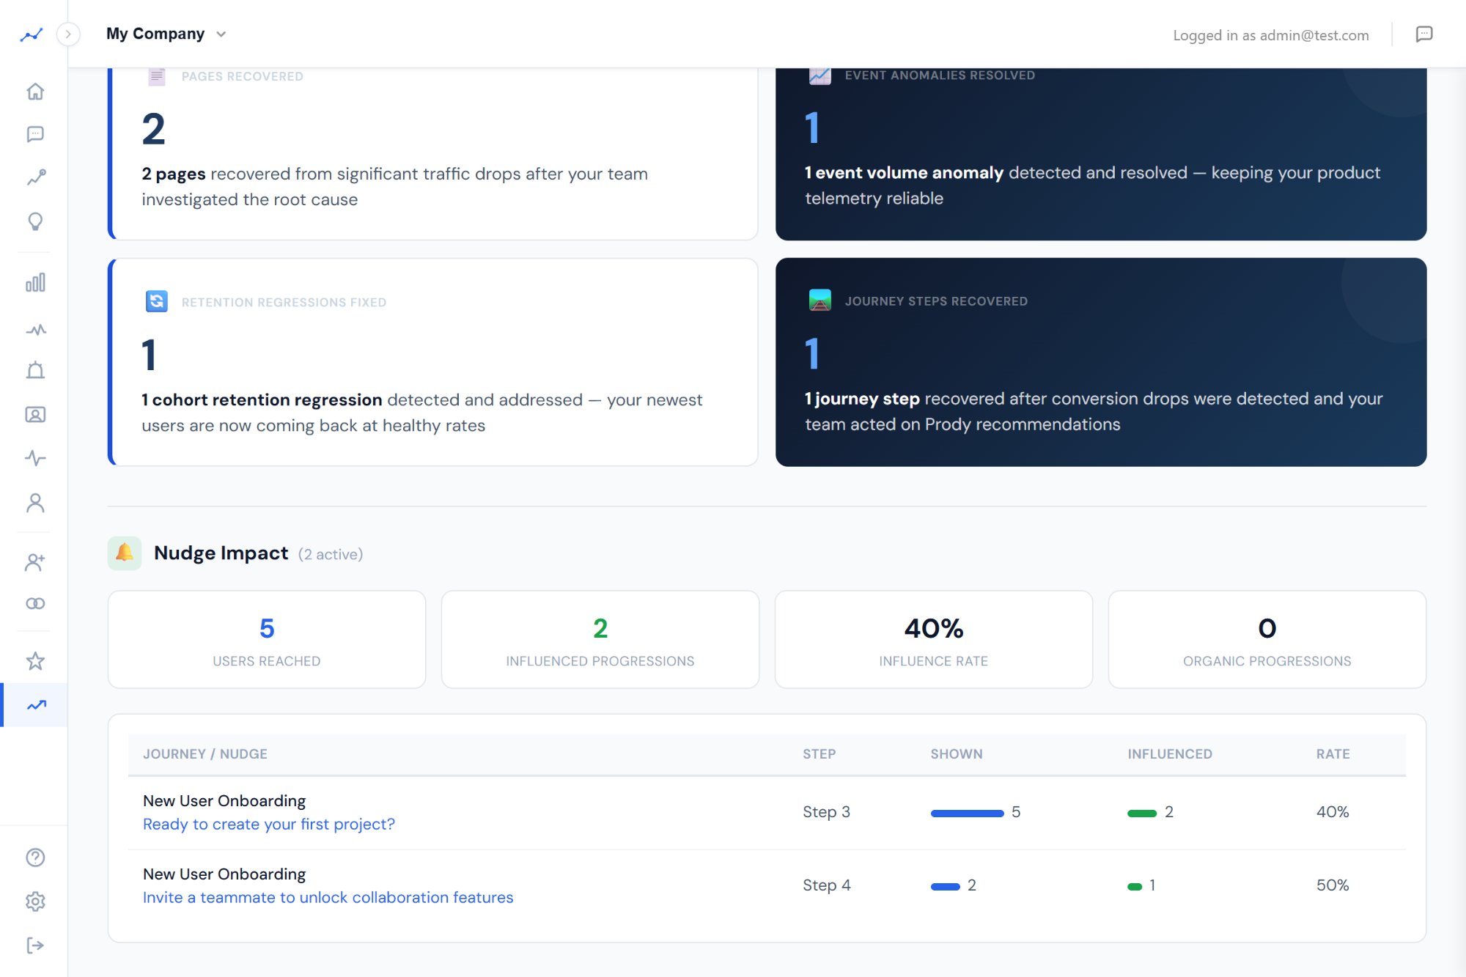Go to Home via the house icon
The image size is (1466, 977).
(x=35, y=92)
